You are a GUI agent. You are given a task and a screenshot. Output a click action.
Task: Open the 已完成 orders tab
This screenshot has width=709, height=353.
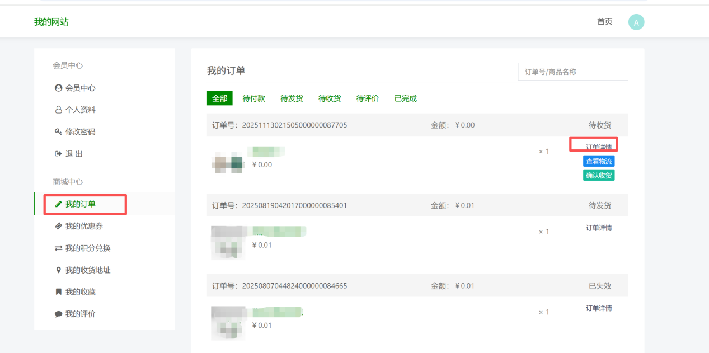[x=406, y=98]
